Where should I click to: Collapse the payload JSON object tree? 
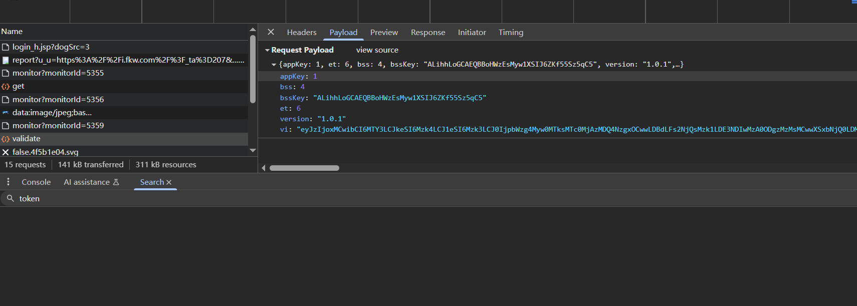(x=274, y=65)
